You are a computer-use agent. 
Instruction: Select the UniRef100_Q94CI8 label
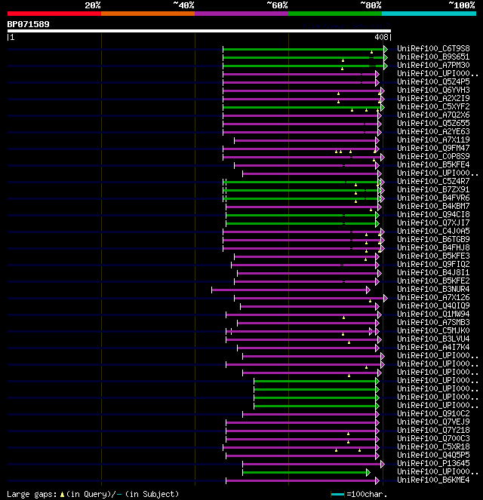pyautogui.click(x=433, y=214)
